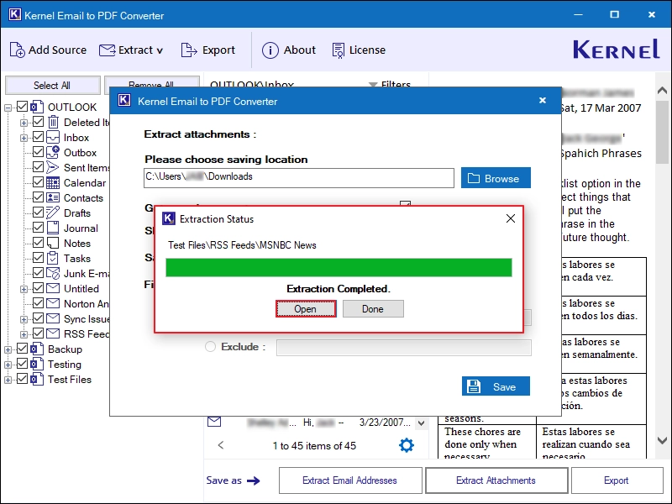Viewport: 672px width, 504px height.
Task: Open the Extract envelope icon menu
Action: pyautogui.click(x=108, y=50)
